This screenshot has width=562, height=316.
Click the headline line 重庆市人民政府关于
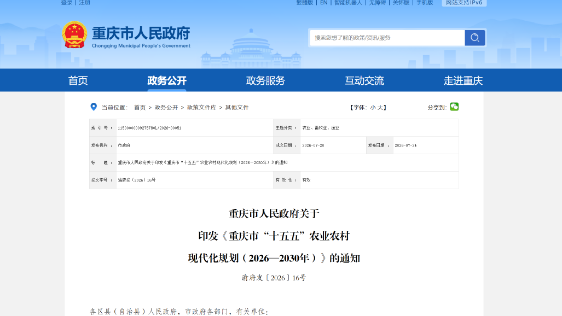click(274, 214)
